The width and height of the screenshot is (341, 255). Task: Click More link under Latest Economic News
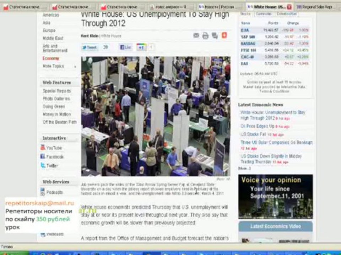[x=244, y=169]
